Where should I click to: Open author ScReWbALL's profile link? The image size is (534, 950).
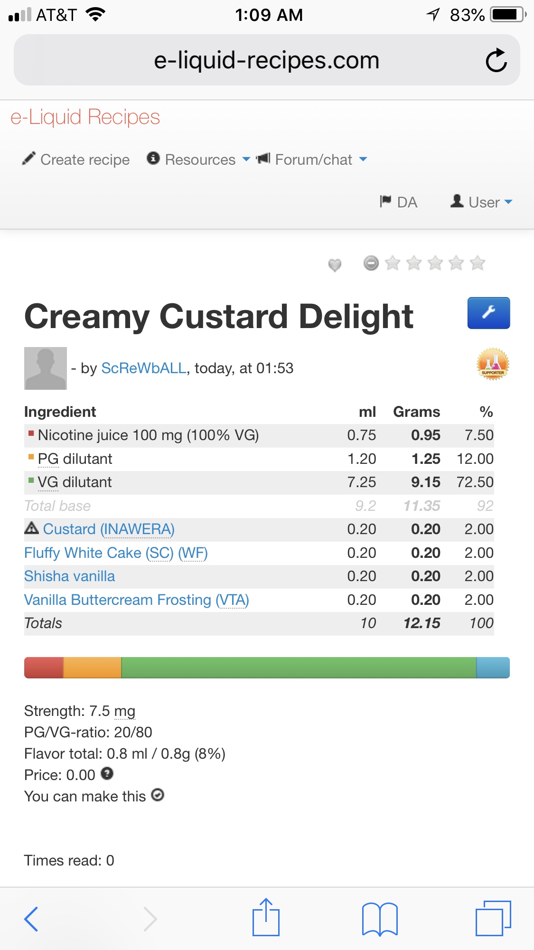(x=144, y=368)
